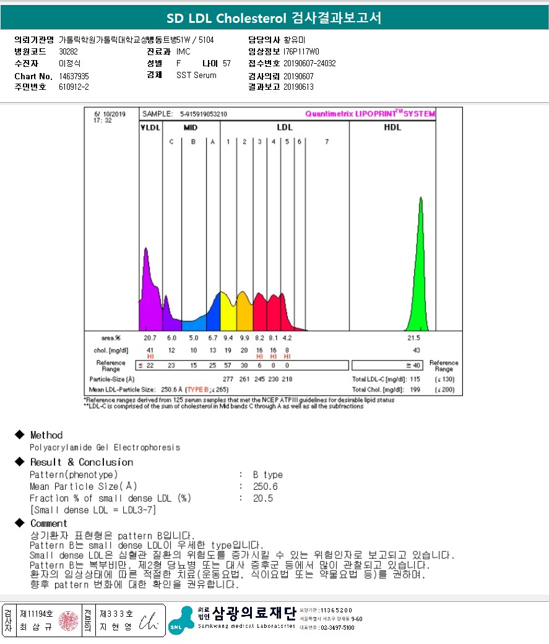Click the red TYPE B label
The image size is (549, 644).
pyautogui.click(x=197, y=389)
